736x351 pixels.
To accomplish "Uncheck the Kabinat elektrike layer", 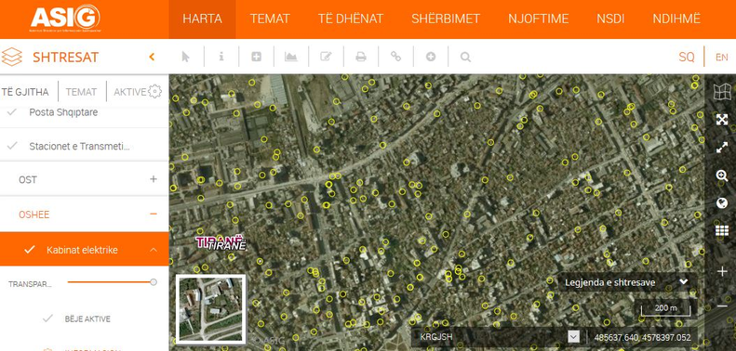I will pos(30,250).
